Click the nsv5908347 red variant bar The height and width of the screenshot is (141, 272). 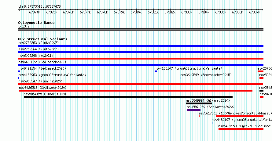(141, 84)
